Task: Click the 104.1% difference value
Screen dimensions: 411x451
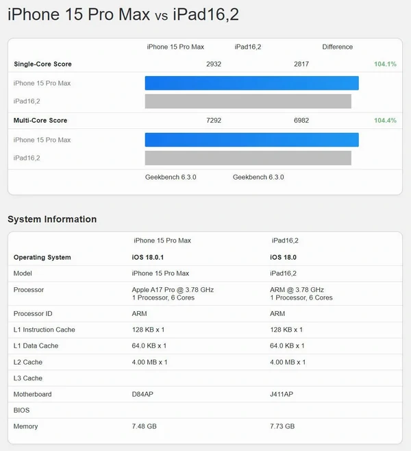Action: [x=386, y=64]
